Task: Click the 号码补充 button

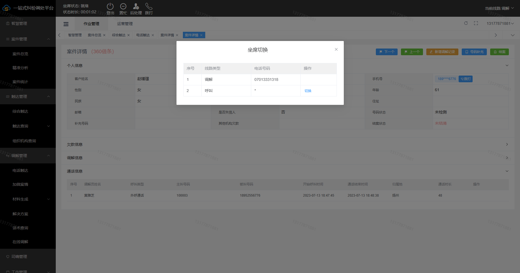Action: [474, 52]
